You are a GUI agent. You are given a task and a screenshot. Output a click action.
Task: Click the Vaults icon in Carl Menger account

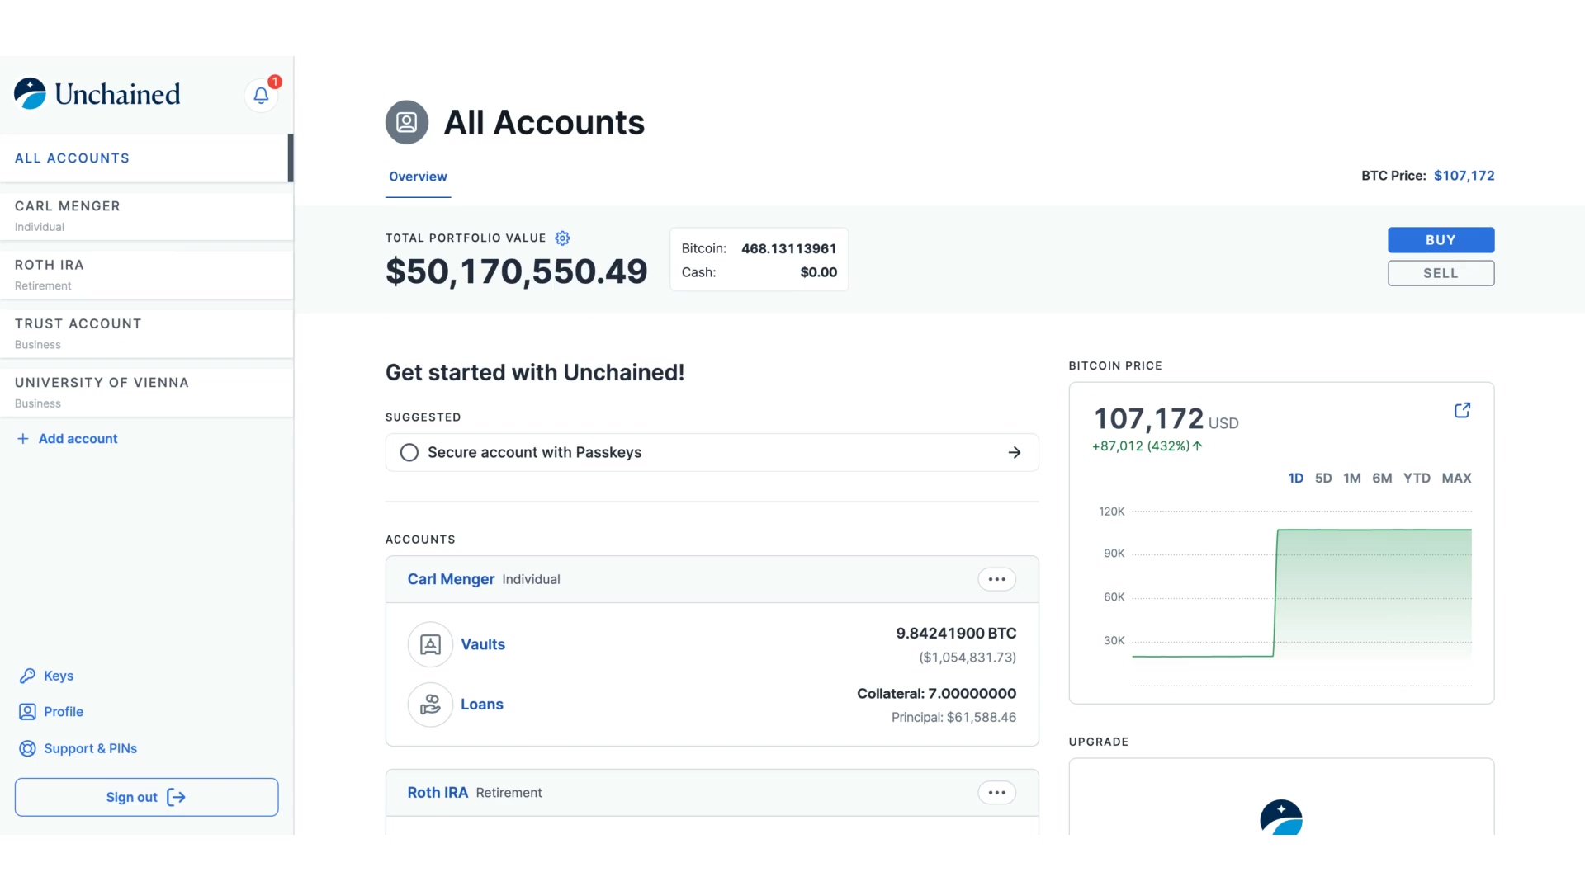(429, 644)
